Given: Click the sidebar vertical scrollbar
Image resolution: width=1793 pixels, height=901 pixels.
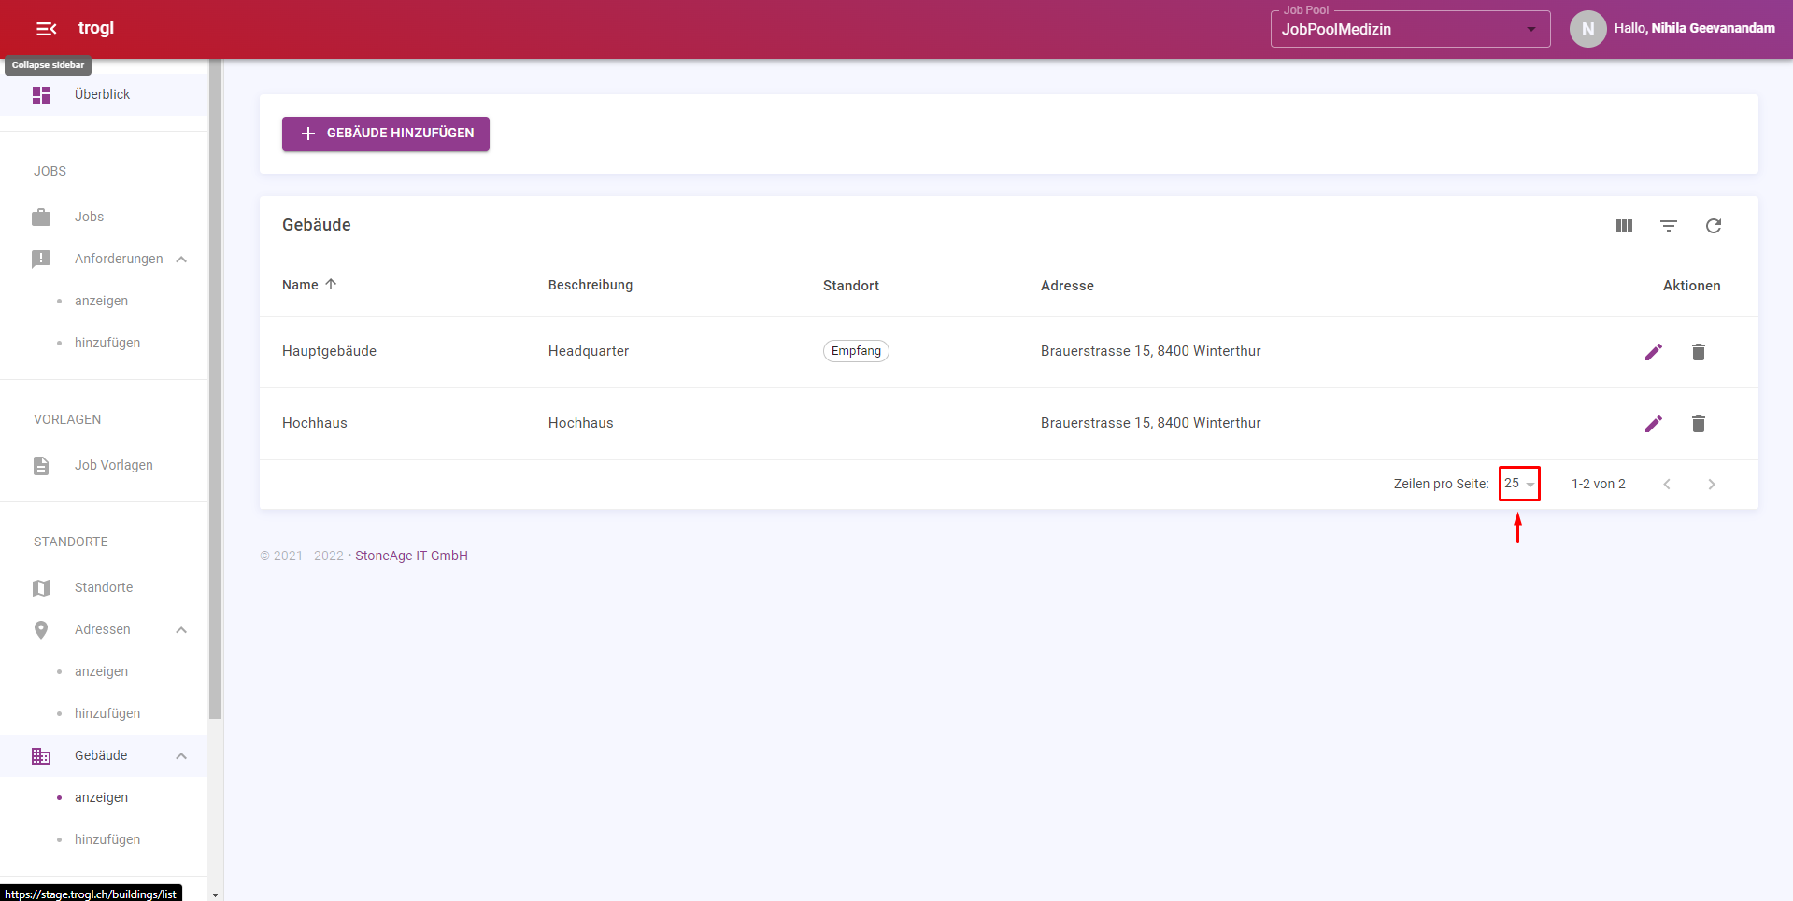Looking at the screenshot, I should (x=216, y=388).
